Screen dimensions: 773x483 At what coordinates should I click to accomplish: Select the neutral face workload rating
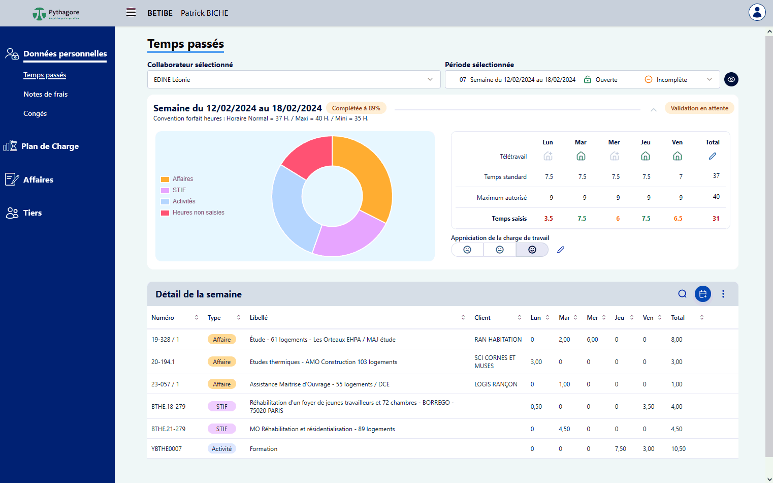tap(500, 250)
